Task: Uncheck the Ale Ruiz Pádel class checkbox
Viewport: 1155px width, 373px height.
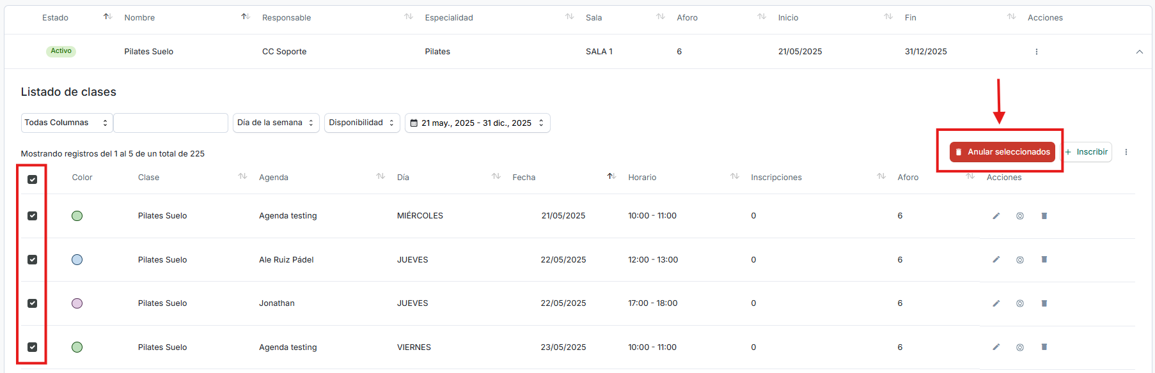Action: click(33, 259)
